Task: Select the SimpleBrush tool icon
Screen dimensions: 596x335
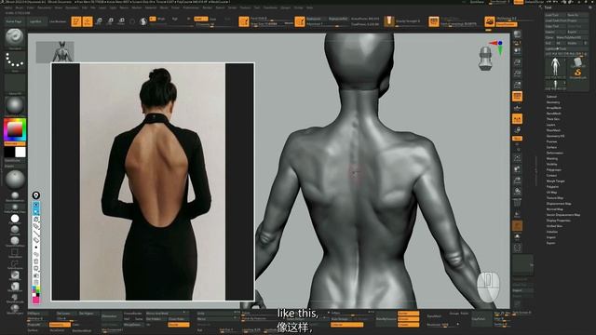Action: (577, 72)
